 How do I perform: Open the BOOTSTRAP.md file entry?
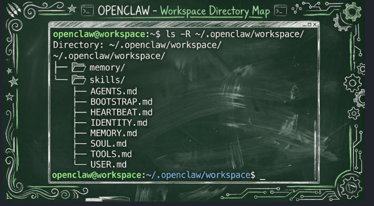point(120,102)
